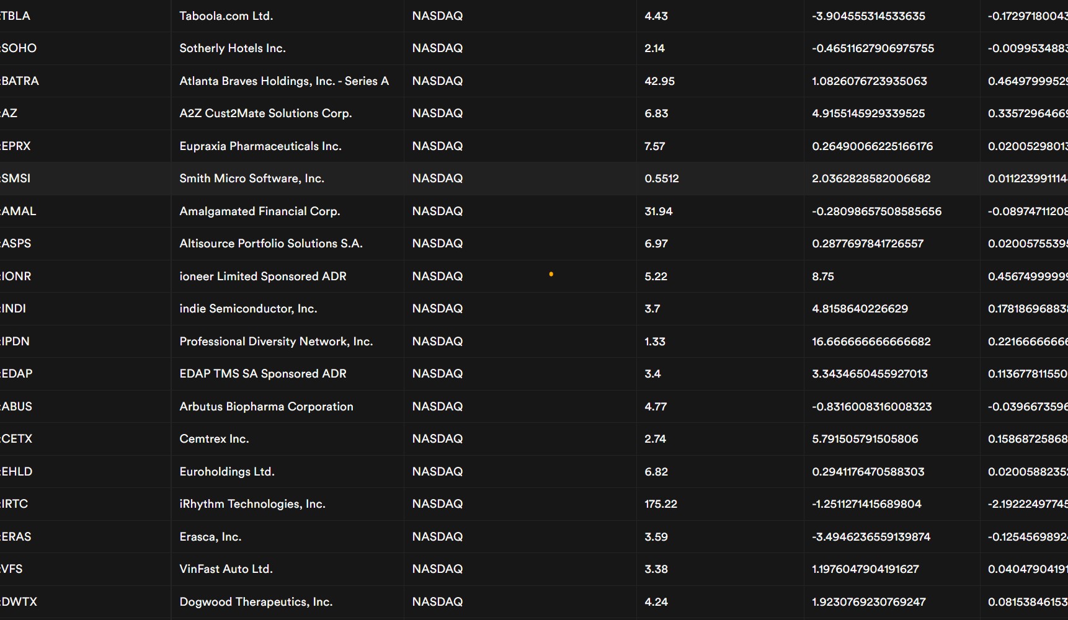Select indie Semiconductor, Inc. name cell
The image size is (1068, 620).
[x=248, y=309]
